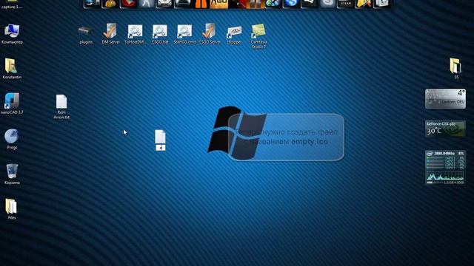Open the Files folder on desktop
This screenshot has height=266, width=474.
12,209
